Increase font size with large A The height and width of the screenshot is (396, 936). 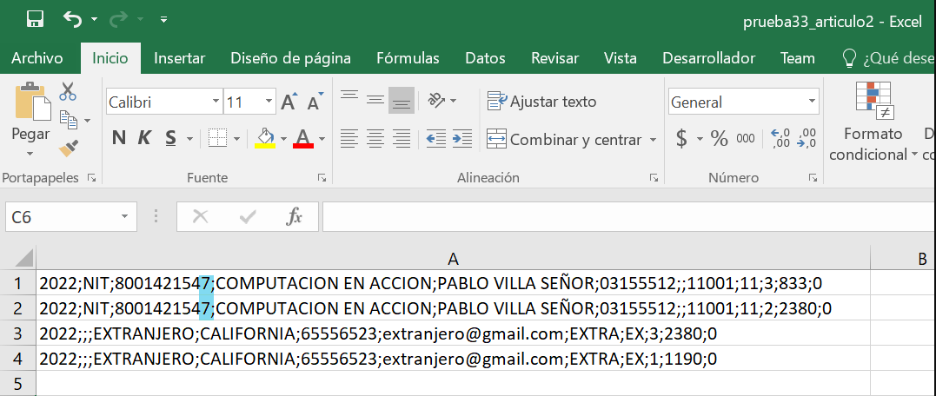289,102
